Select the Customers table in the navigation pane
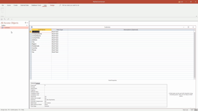Viewport: 198px width, 111px height. 15,28
